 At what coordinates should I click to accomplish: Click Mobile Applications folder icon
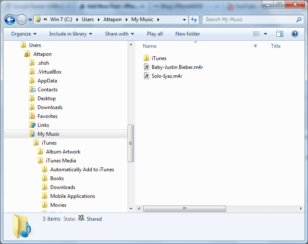45,196
